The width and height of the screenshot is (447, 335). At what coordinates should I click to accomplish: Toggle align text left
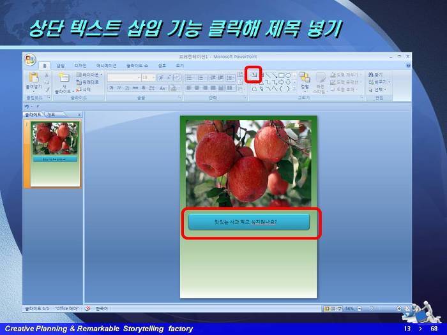click(189, 88)
